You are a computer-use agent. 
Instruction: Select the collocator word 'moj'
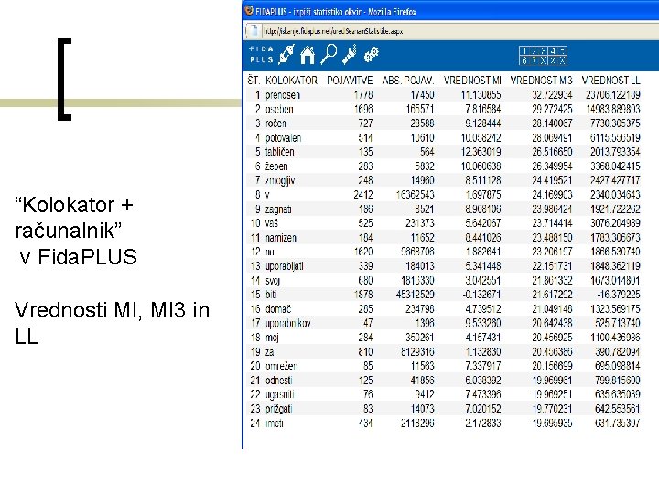tap(272, 338)
